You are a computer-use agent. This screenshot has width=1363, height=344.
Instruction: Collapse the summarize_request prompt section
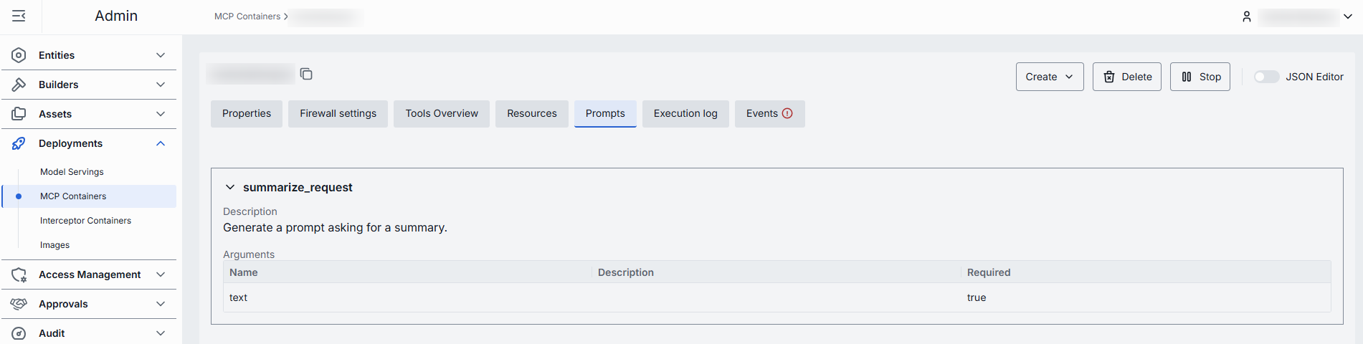coord(230,187)
